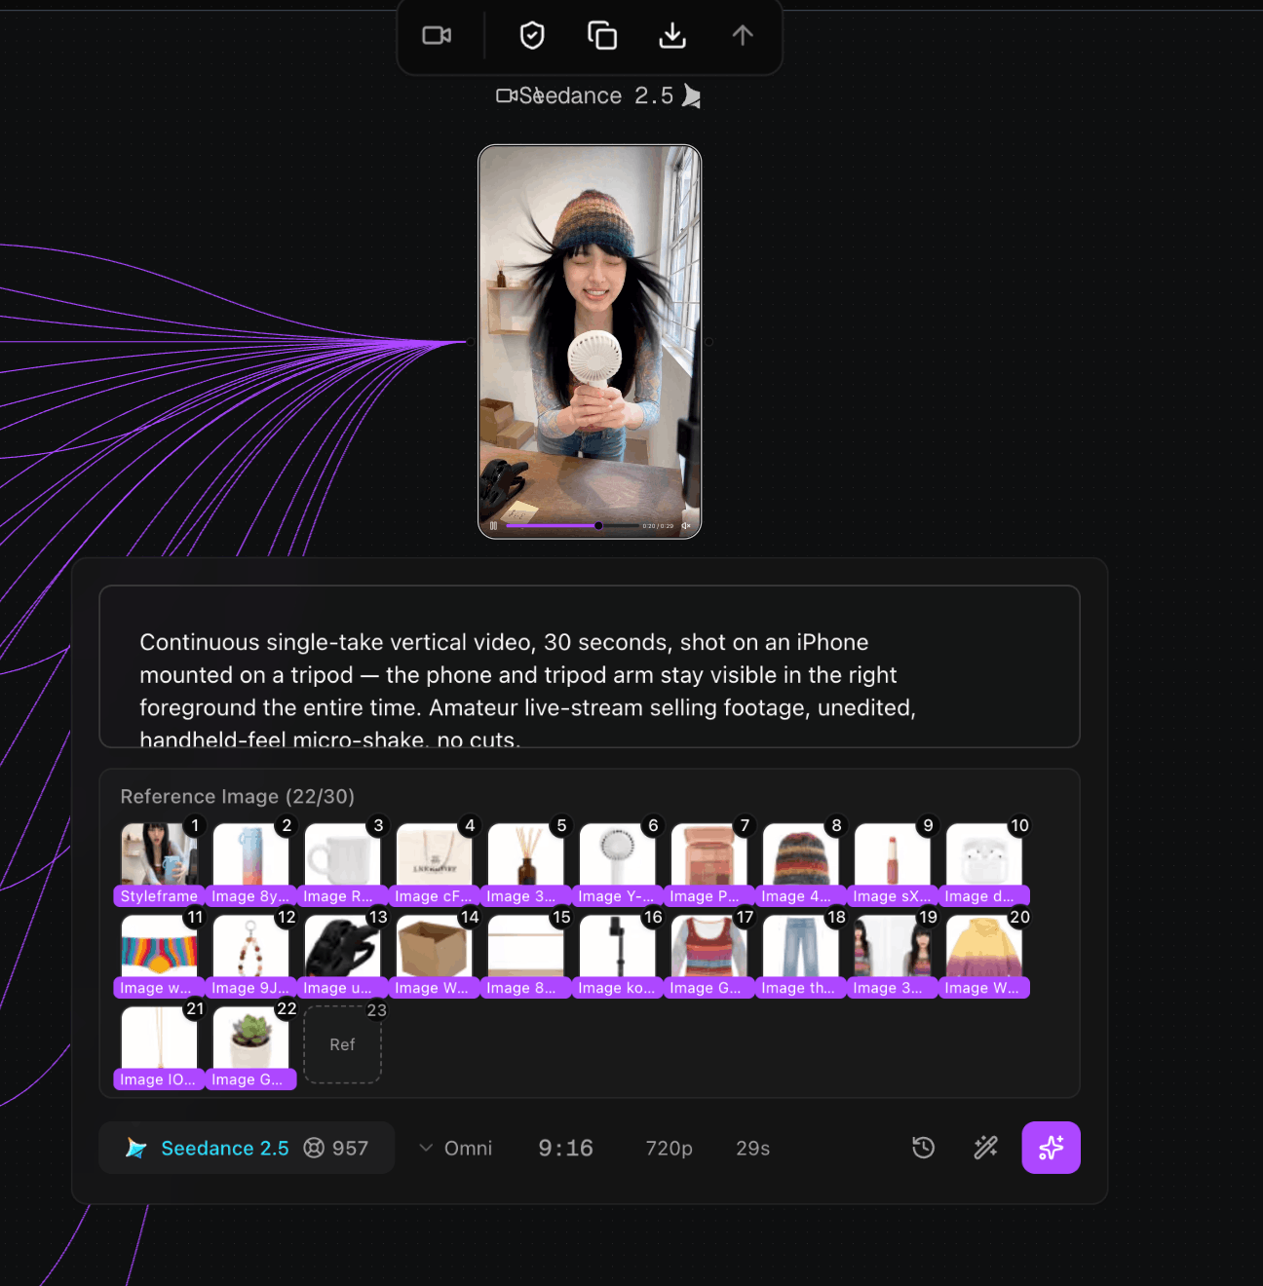Click the Seedance 2.5 label above video

pyautogui.click(x=597, y=95)
